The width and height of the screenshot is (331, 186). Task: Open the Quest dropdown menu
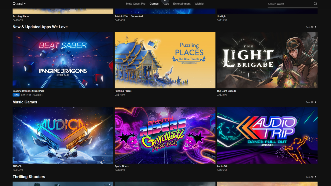click(x=19, y=4)
